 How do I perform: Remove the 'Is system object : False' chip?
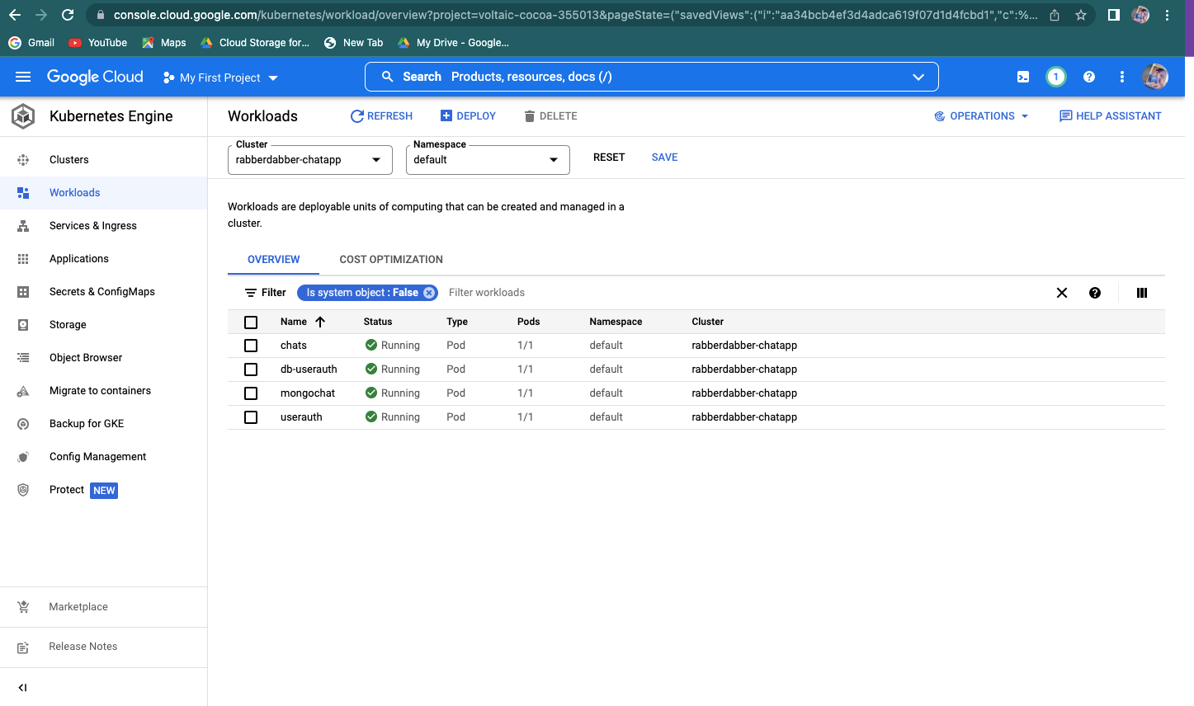coord(429,293)
